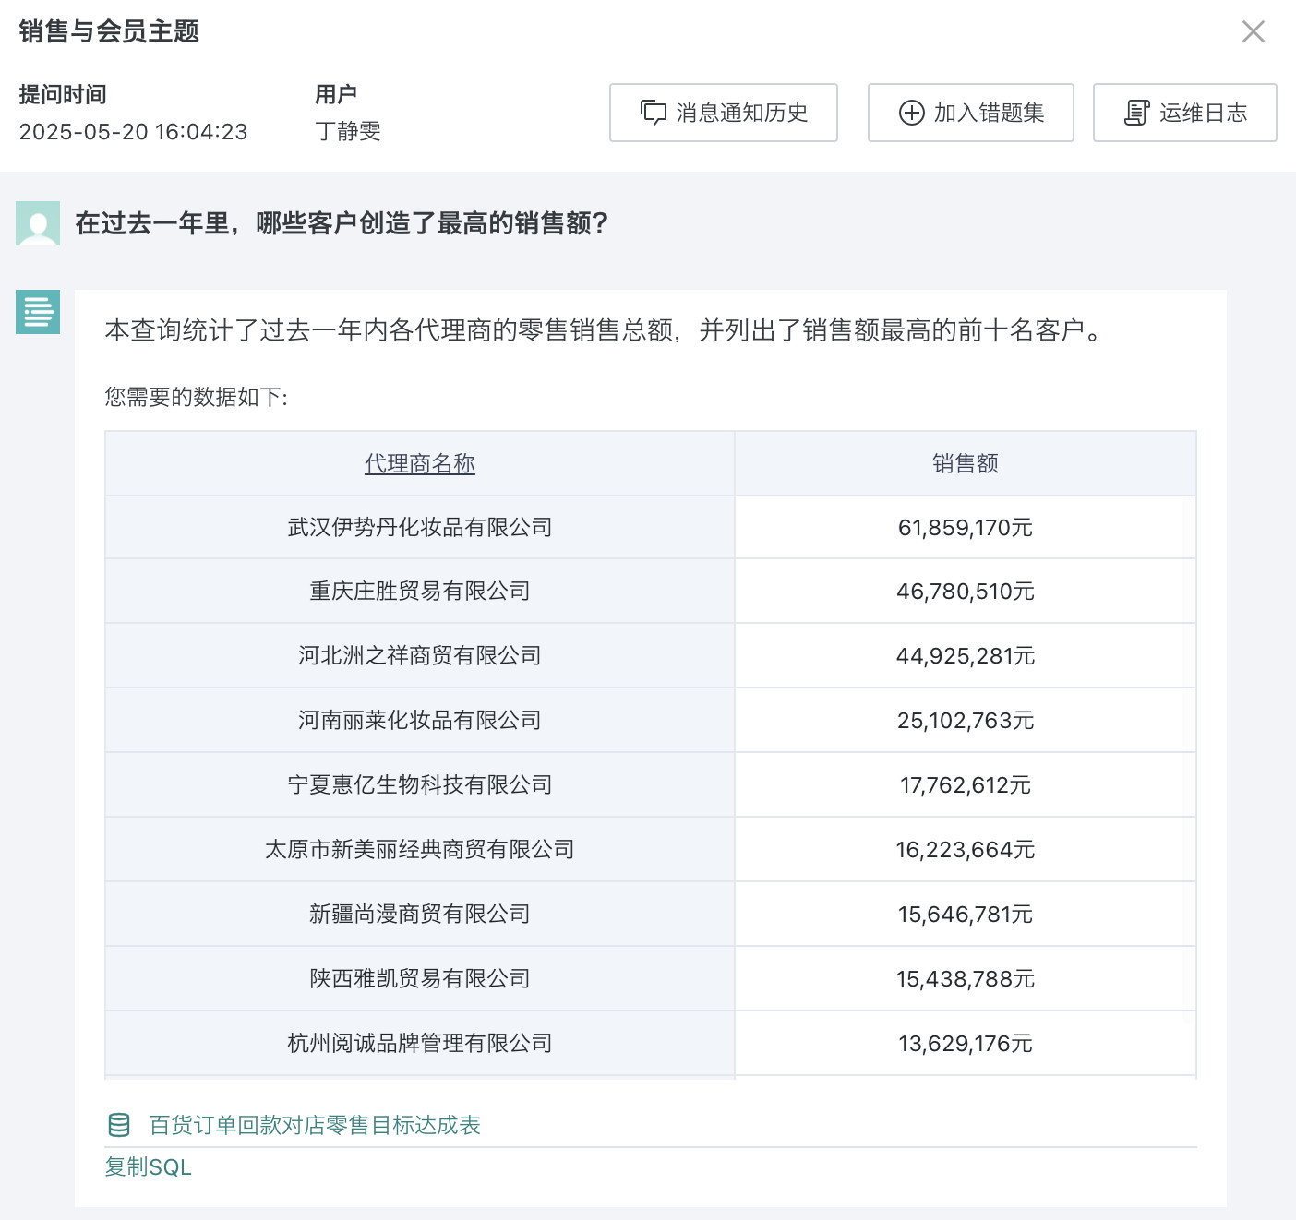Click the user name 丁静雯
1296x1220 pixels.
coord(348,131)
